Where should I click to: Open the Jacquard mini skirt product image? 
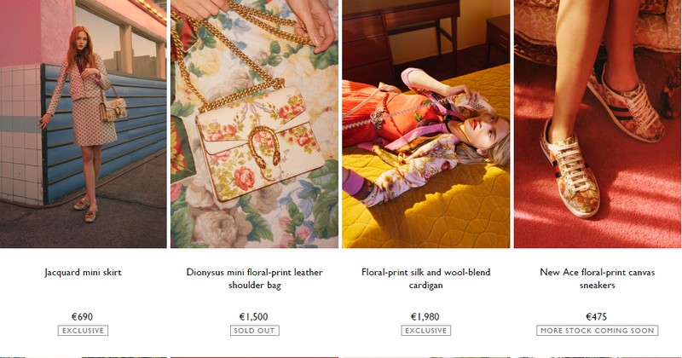click(83, 124)
